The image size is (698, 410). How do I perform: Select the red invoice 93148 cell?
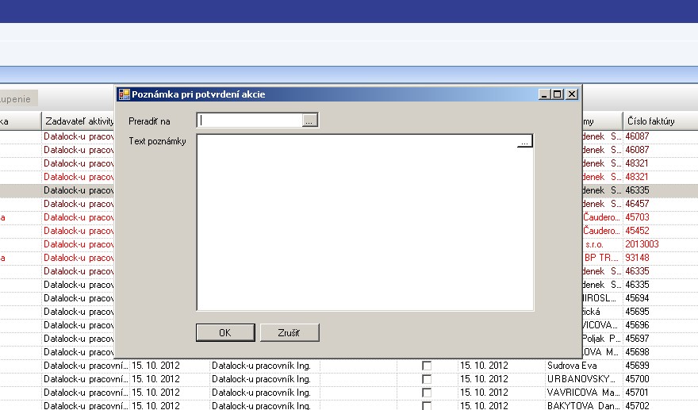(x=637, y=258)
